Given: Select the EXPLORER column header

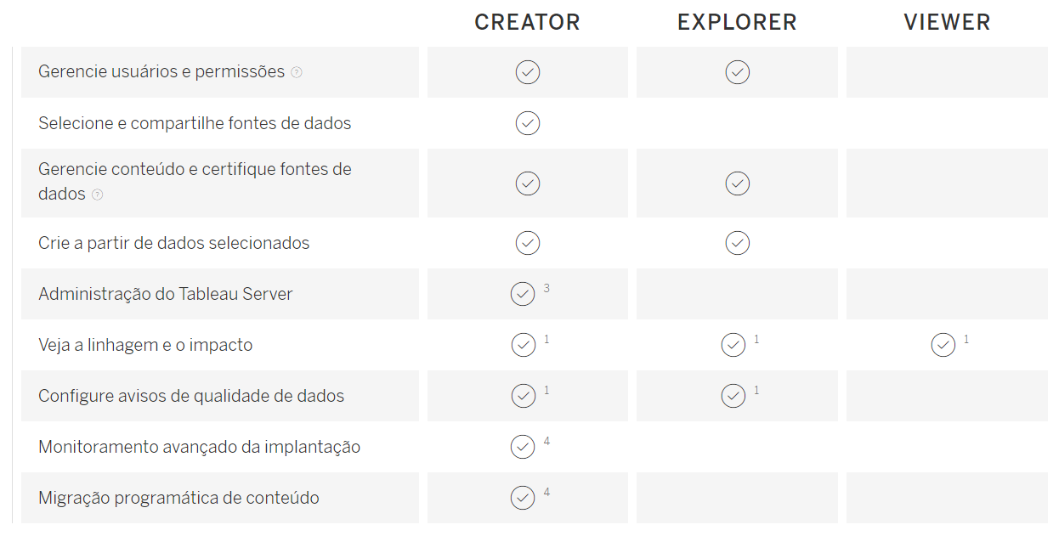Looking at the screenshot, I should pyautogui.click(x=737, y=22).
